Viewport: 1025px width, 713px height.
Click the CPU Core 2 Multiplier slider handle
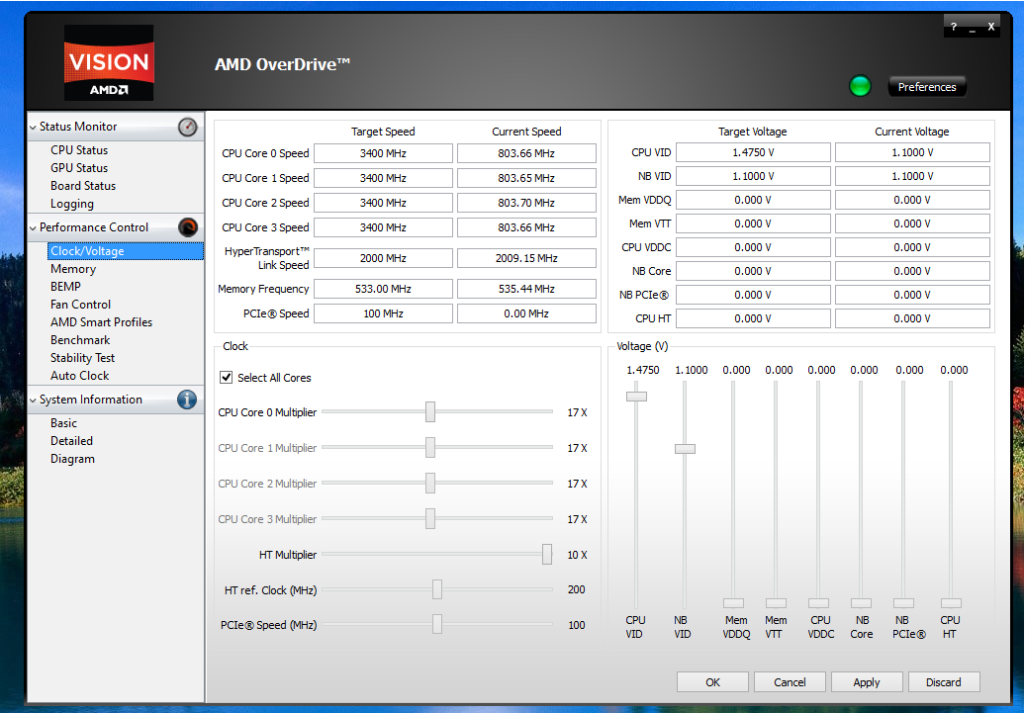click(430, 484)
